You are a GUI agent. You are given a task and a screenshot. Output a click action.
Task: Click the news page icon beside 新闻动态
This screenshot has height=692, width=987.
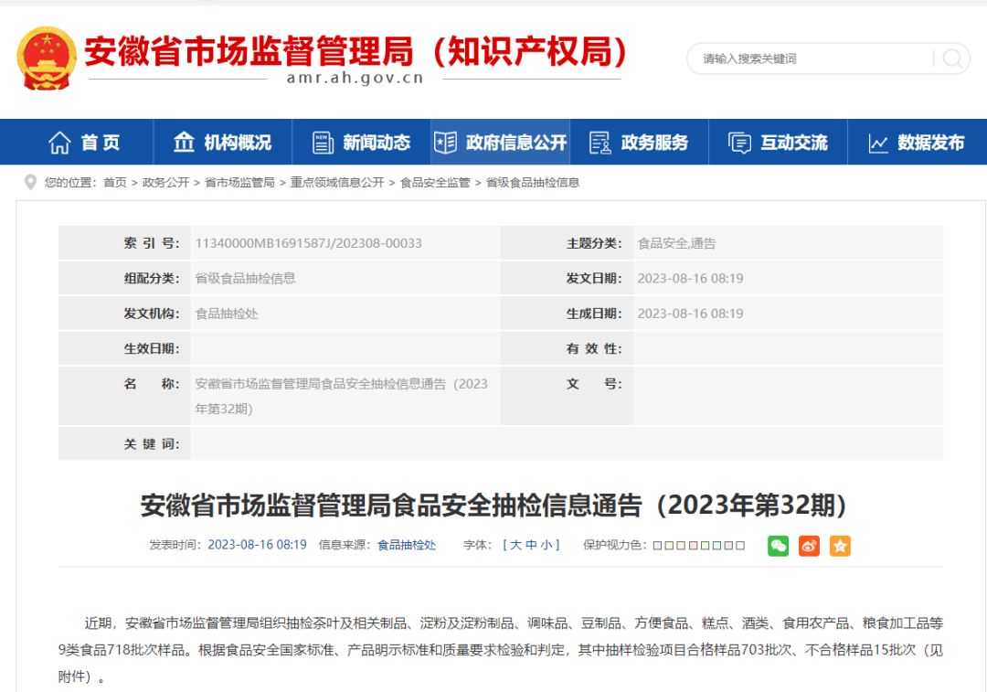(x=323, y=143)
